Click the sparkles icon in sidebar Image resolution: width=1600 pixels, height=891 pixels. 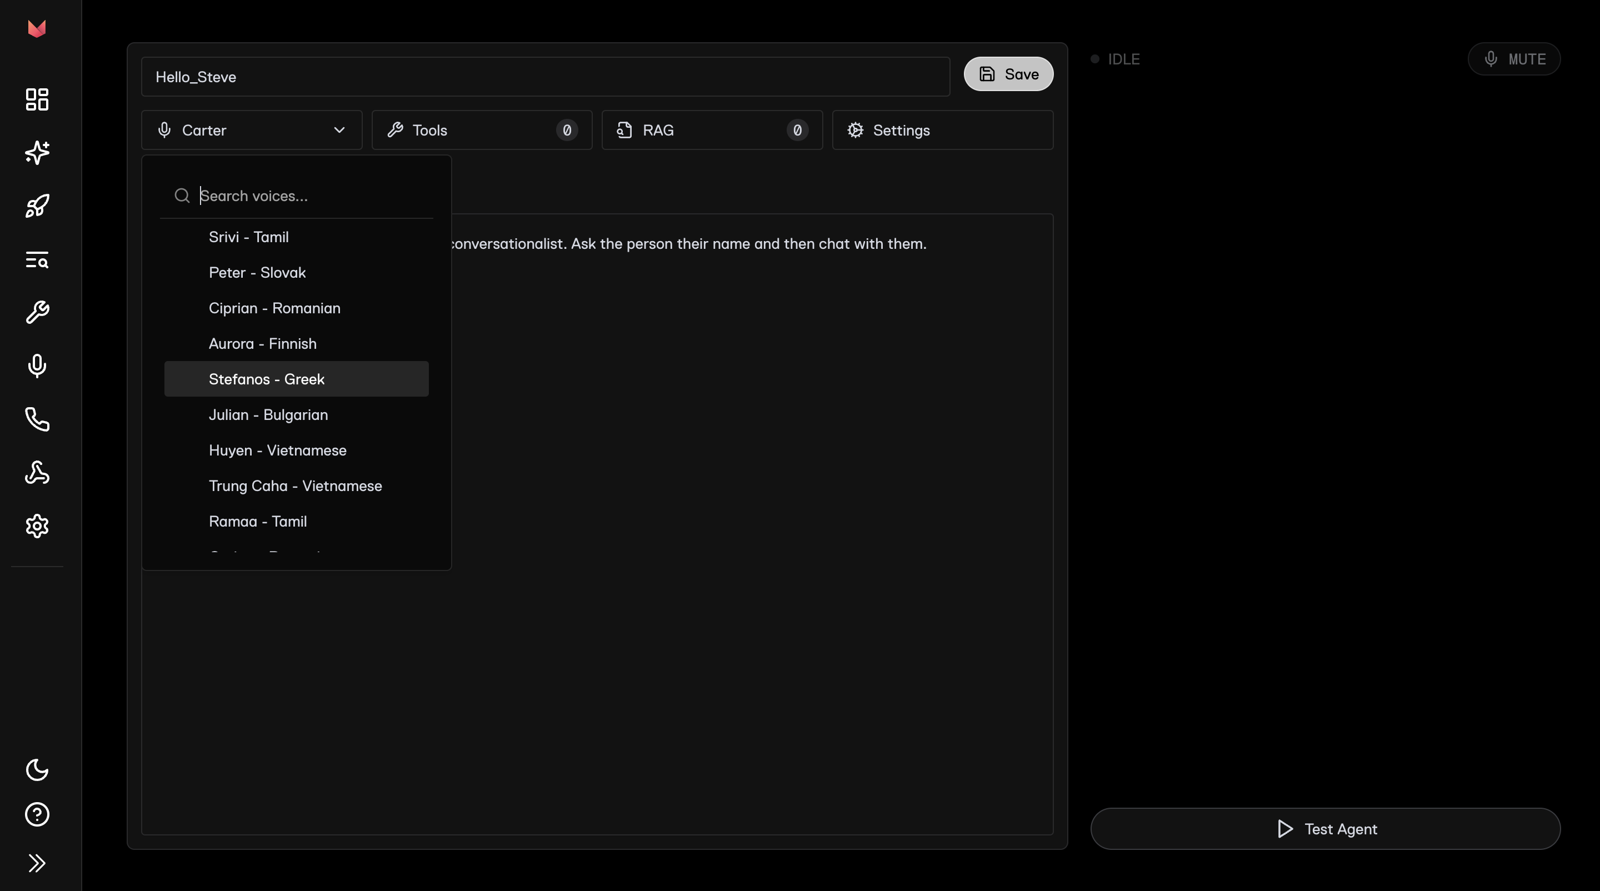37,152
